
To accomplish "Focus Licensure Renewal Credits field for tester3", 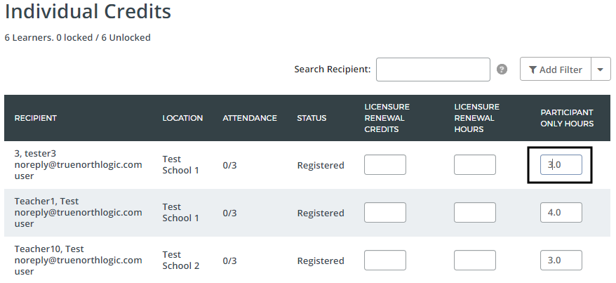I will pos(385,165).
